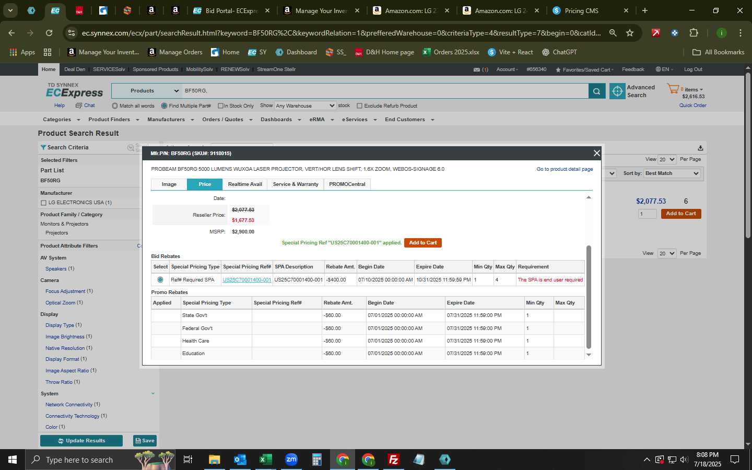Toggle In Stock Only checkbox
The height and width of the screenshot is (470, 752).
pyautogui.click(x=220, y=106)
